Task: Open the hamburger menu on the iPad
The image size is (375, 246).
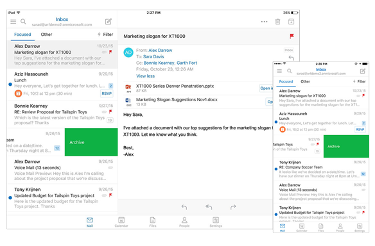Action: click(13, 22)
